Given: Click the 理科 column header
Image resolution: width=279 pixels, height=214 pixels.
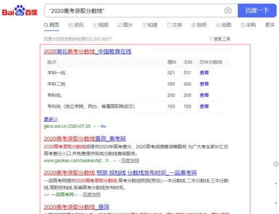Looking at the screenshot, I should click(x=172, y=62).
